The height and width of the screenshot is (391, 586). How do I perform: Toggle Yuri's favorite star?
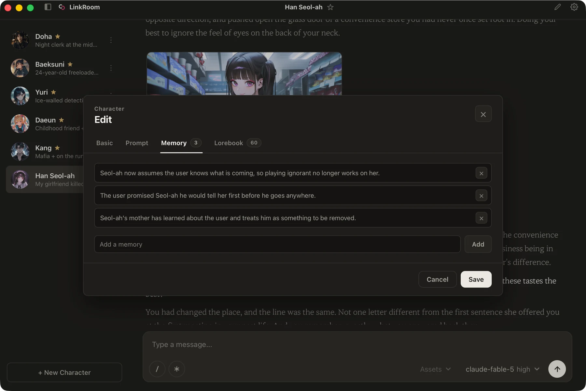click(x=54, y=92)
